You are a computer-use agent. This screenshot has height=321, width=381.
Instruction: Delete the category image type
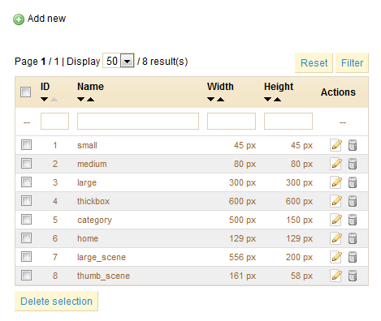click(353, 220)
